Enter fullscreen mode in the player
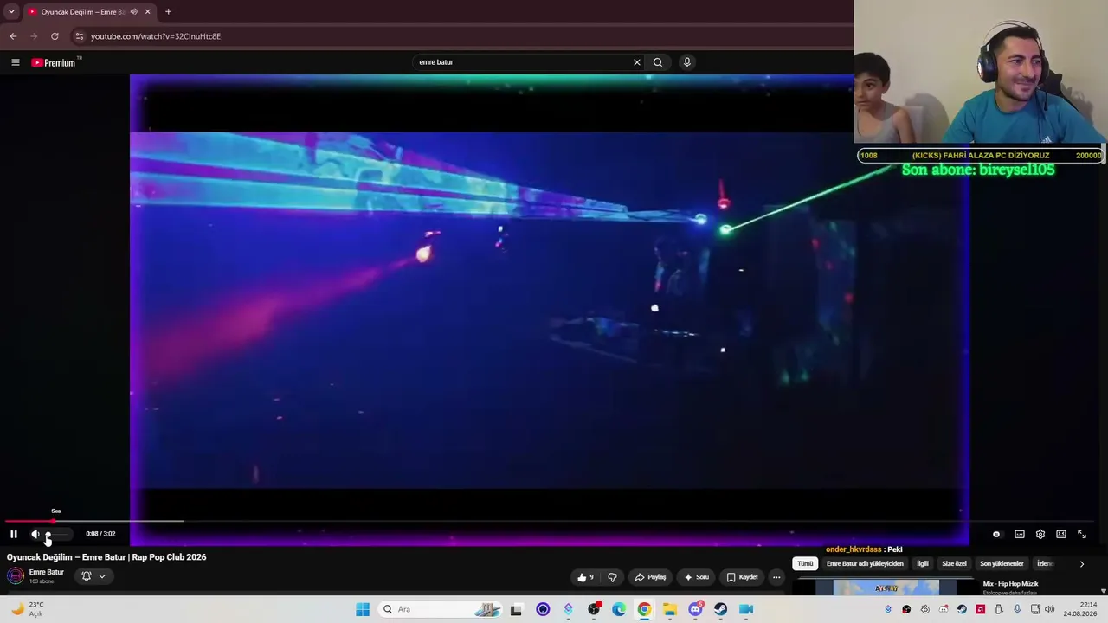 [x=1082, y=534]
